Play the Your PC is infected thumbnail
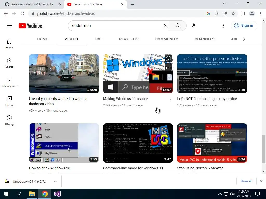The height and width of the screenshot is (199, 266). tap(212, 143)
